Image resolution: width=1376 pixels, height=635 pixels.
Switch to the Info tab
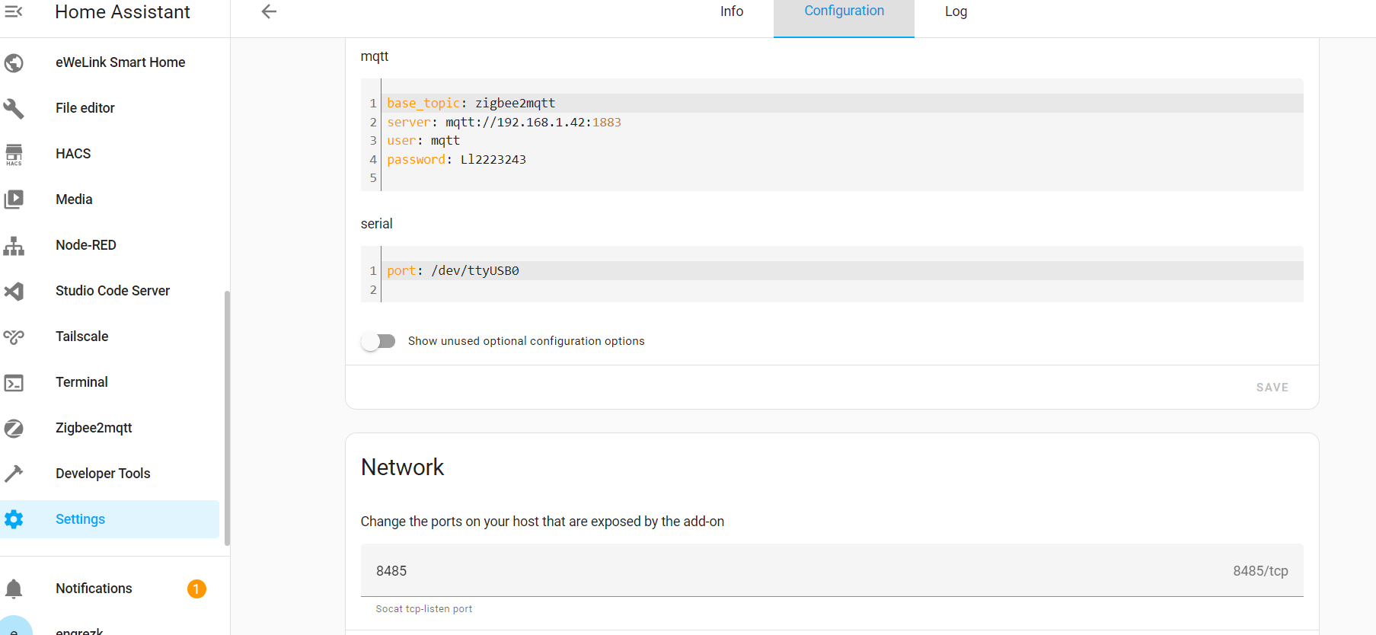pyautogui.click(x=731, y=11)
